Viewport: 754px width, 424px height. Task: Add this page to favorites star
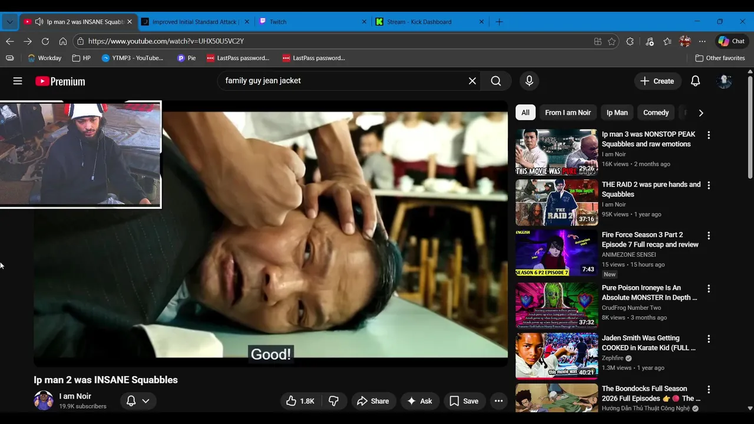[x=612, y=41]
